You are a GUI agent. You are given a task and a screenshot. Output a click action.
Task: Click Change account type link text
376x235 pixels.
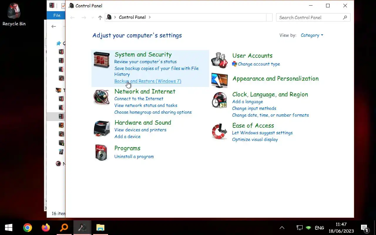[259, 64]
